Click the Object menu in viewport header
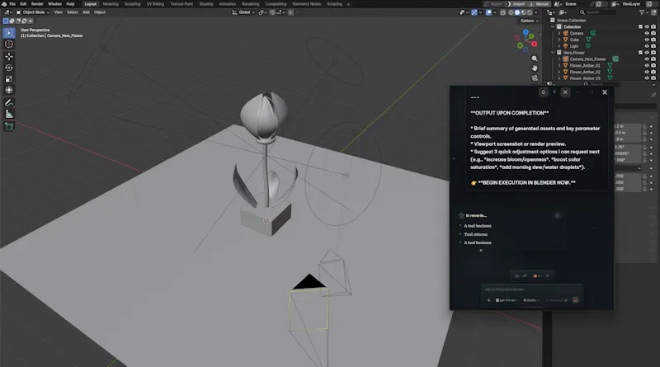This screenshot has height=367, width=660. [100, 12]
